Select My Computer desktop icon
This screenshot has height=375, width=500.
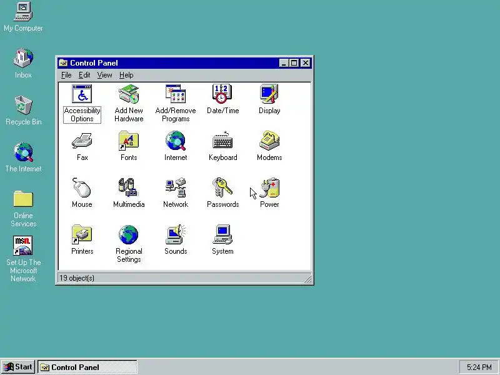coord(23,11)
